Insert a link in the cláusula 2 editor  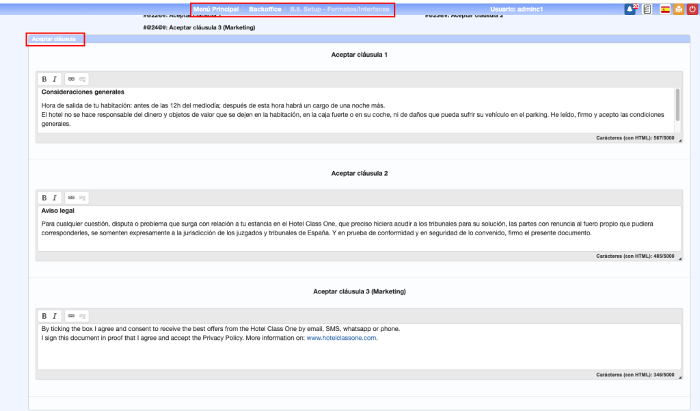click(71, 198)
